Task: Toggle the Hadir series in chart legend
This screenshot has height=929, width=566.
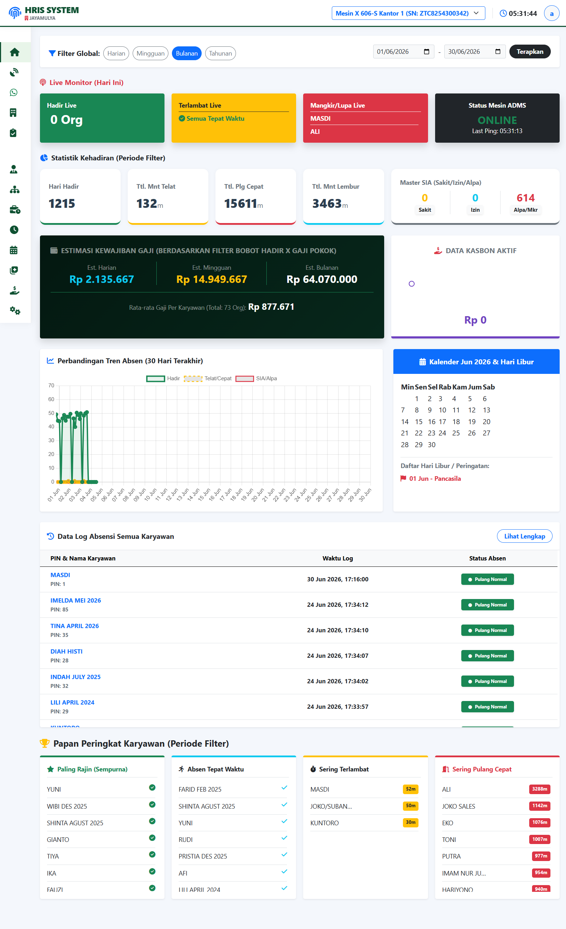Action: 163,378
